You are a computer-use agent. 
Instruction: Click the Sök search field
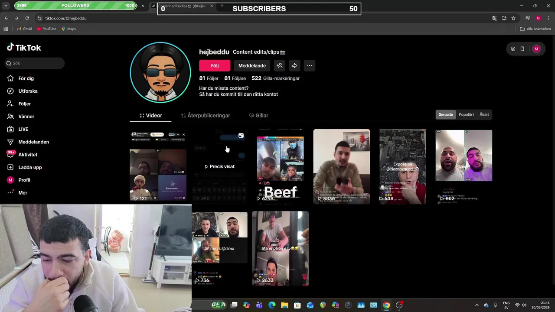(35, 63)
